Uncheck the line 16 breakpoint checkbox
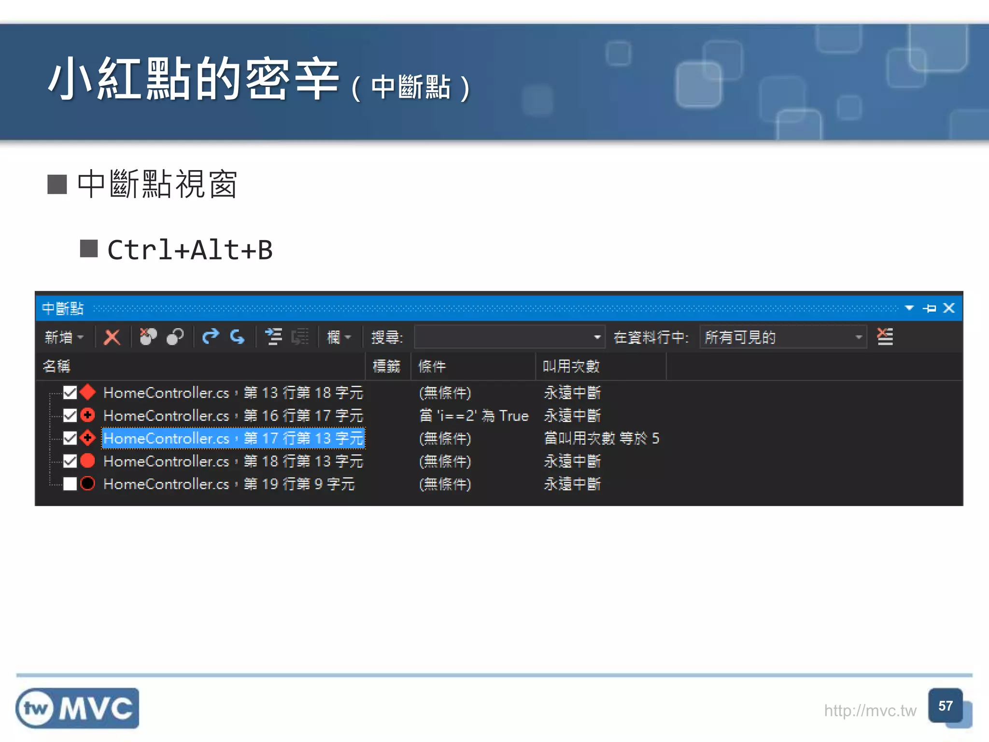The width and height of the screenshot is (989, 742). [x=70, y=415]
